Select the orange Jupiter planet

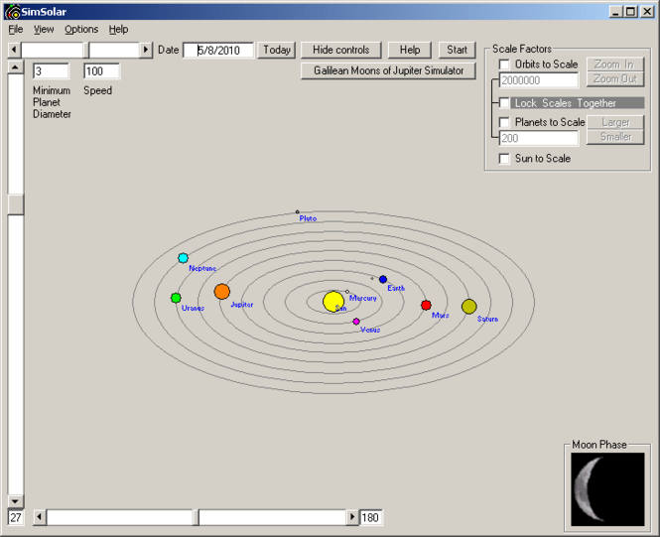[222, 291]
